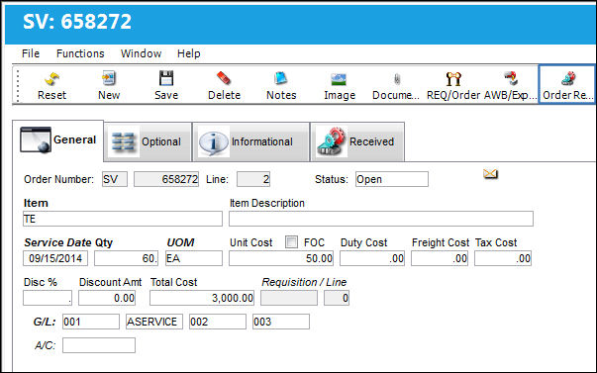Click the Requisition Line field showing 0
Image resolution: width=597 pixels, height=373 pixels.
click(x=337, y=298)
